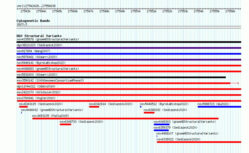Click the blue nsv817684 variant bar
The width and height of the screenshot is (249, 153).
pos(129,54)
